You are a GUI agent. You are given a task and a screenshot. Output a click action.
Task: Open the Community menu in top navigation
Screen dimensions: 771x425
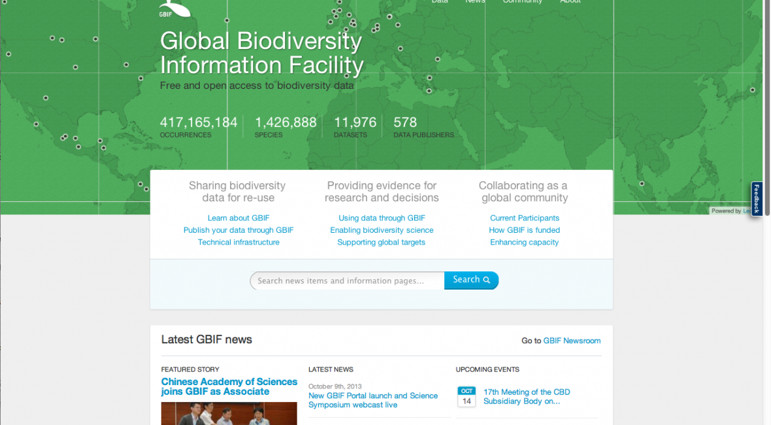[522, 2]
